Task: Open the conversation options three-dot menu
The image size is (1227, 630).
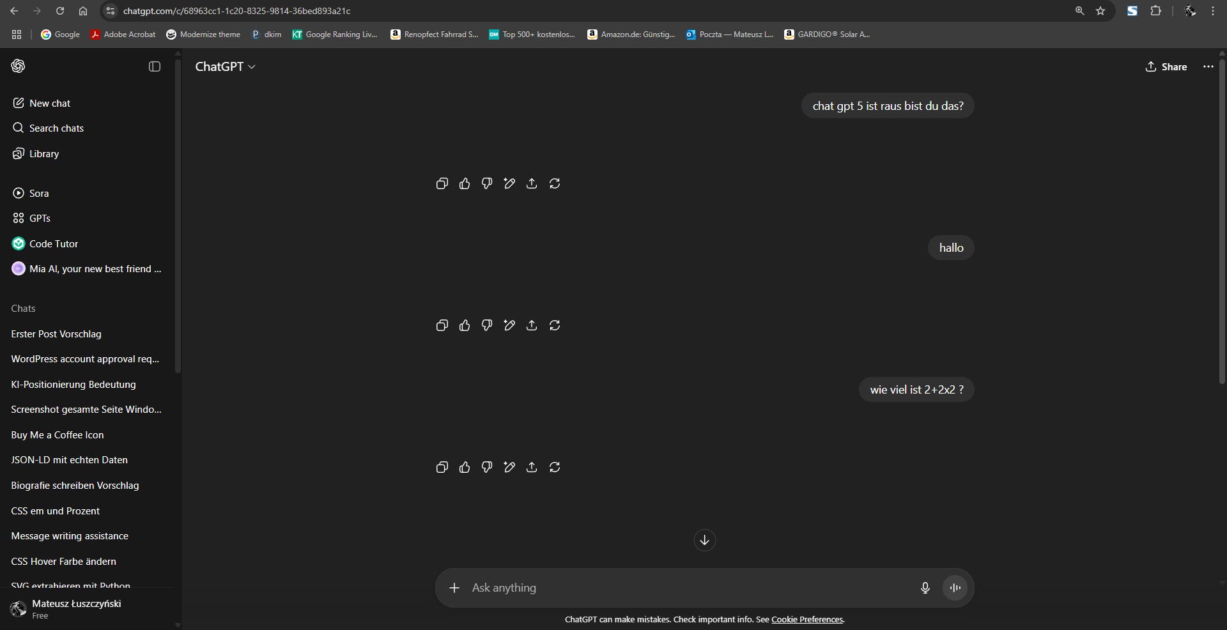Action: pyautogui.click(x=1208, y=66)
